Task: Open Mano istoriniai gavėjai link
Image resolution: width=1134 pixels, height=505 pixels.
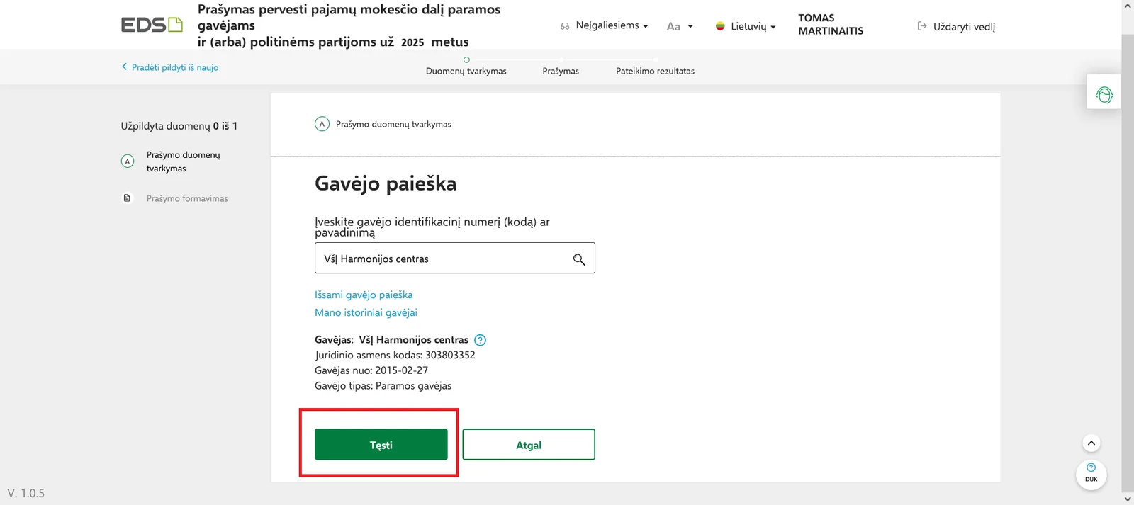Action: click(366, 312)
